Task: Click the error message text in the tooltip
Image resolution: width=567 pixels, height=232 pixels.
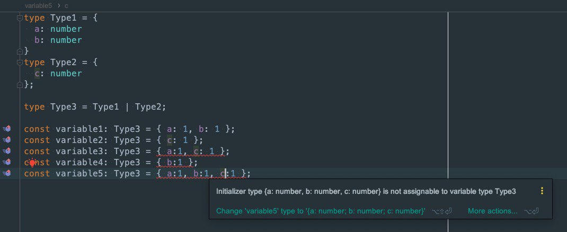Action: (366, 192)
